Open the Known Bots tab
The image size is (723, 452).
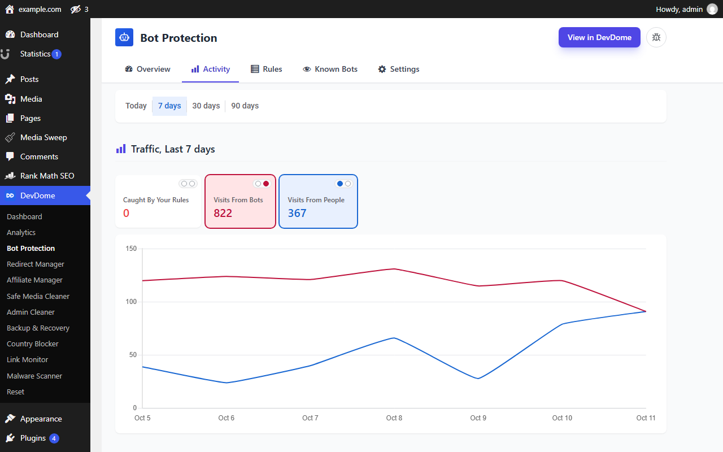pyautogui.click(x=330, y=69)
